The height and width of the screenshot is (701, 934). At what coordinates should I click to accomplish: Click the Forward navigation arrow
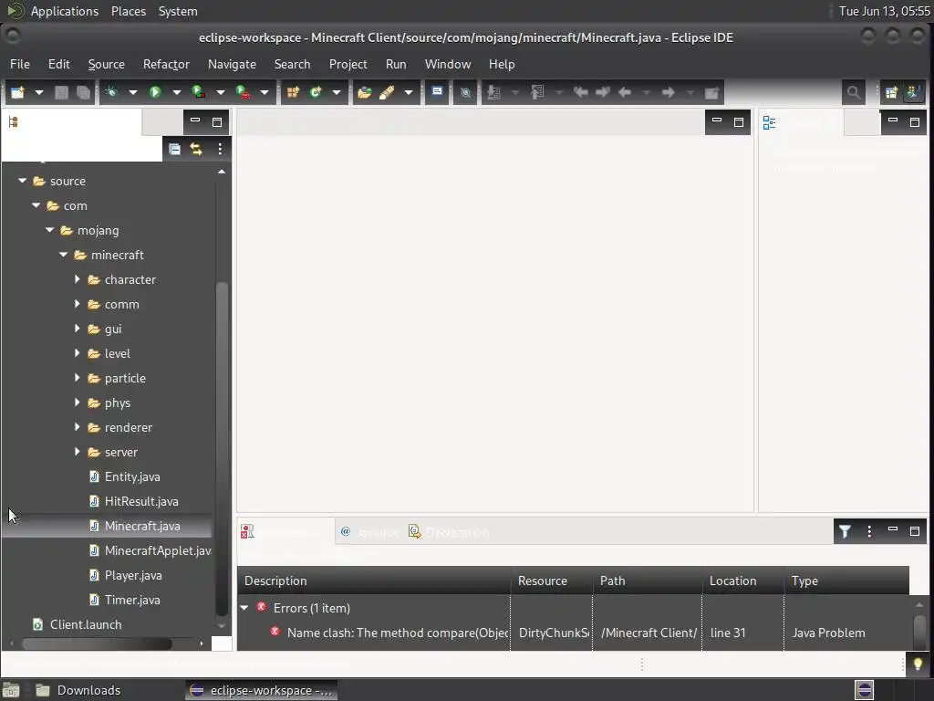[x=669, y=92]
